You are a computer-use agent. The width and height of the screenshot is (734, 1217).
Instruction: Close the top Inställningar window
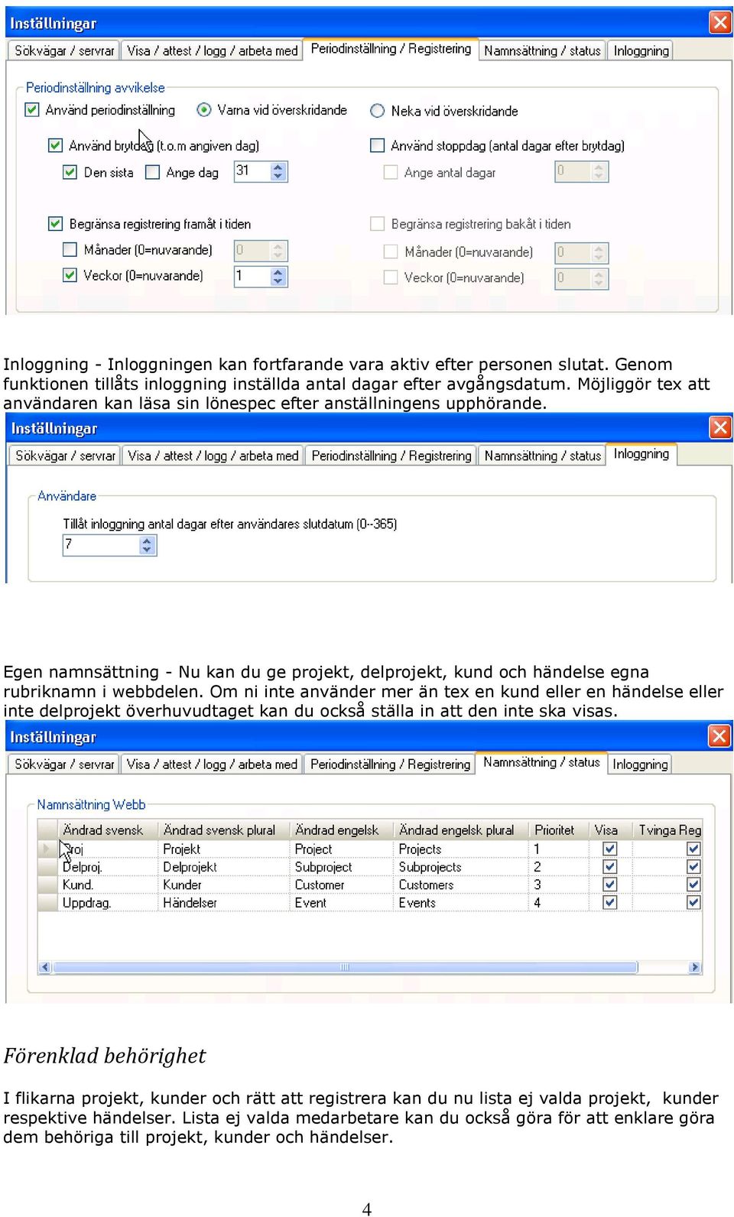tap(720, 22)
